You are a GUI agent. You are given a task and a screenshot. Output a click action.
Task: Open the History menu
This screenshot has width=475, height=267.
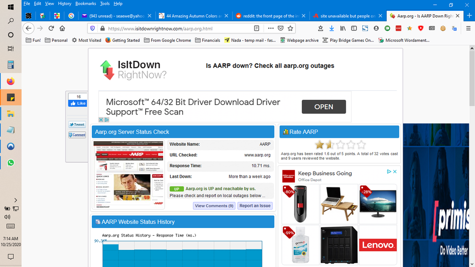pyautogui.click(x=64, y=4)
